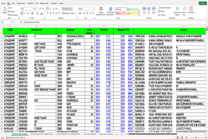208x139 pixels.
Task: Switch to Sayfa Düzeni tab
Action: tap(21, 3)
